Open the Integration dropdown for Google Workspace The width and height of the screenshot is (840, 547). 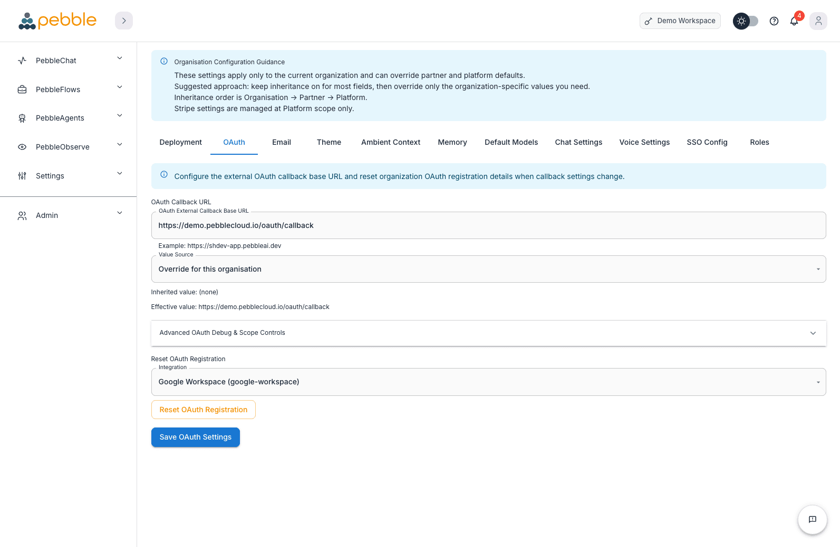488,382
